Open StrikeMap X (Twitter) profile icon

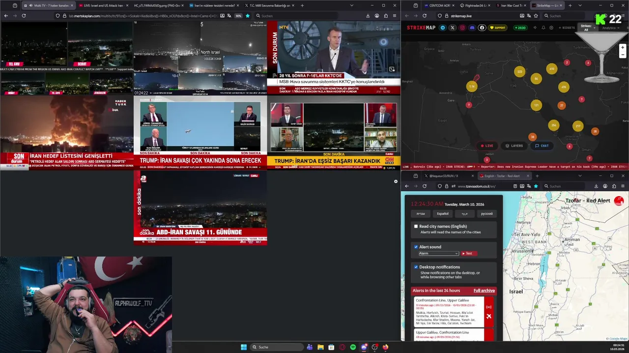click(452, 28)
